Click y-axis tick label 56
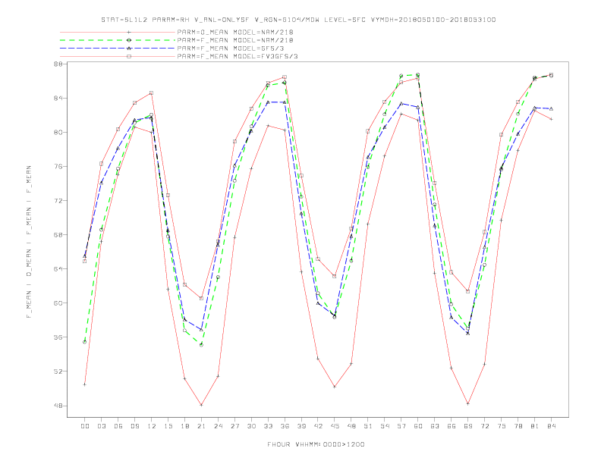Image resolution: width=601 pixels, height=464 pixels. 58,337
